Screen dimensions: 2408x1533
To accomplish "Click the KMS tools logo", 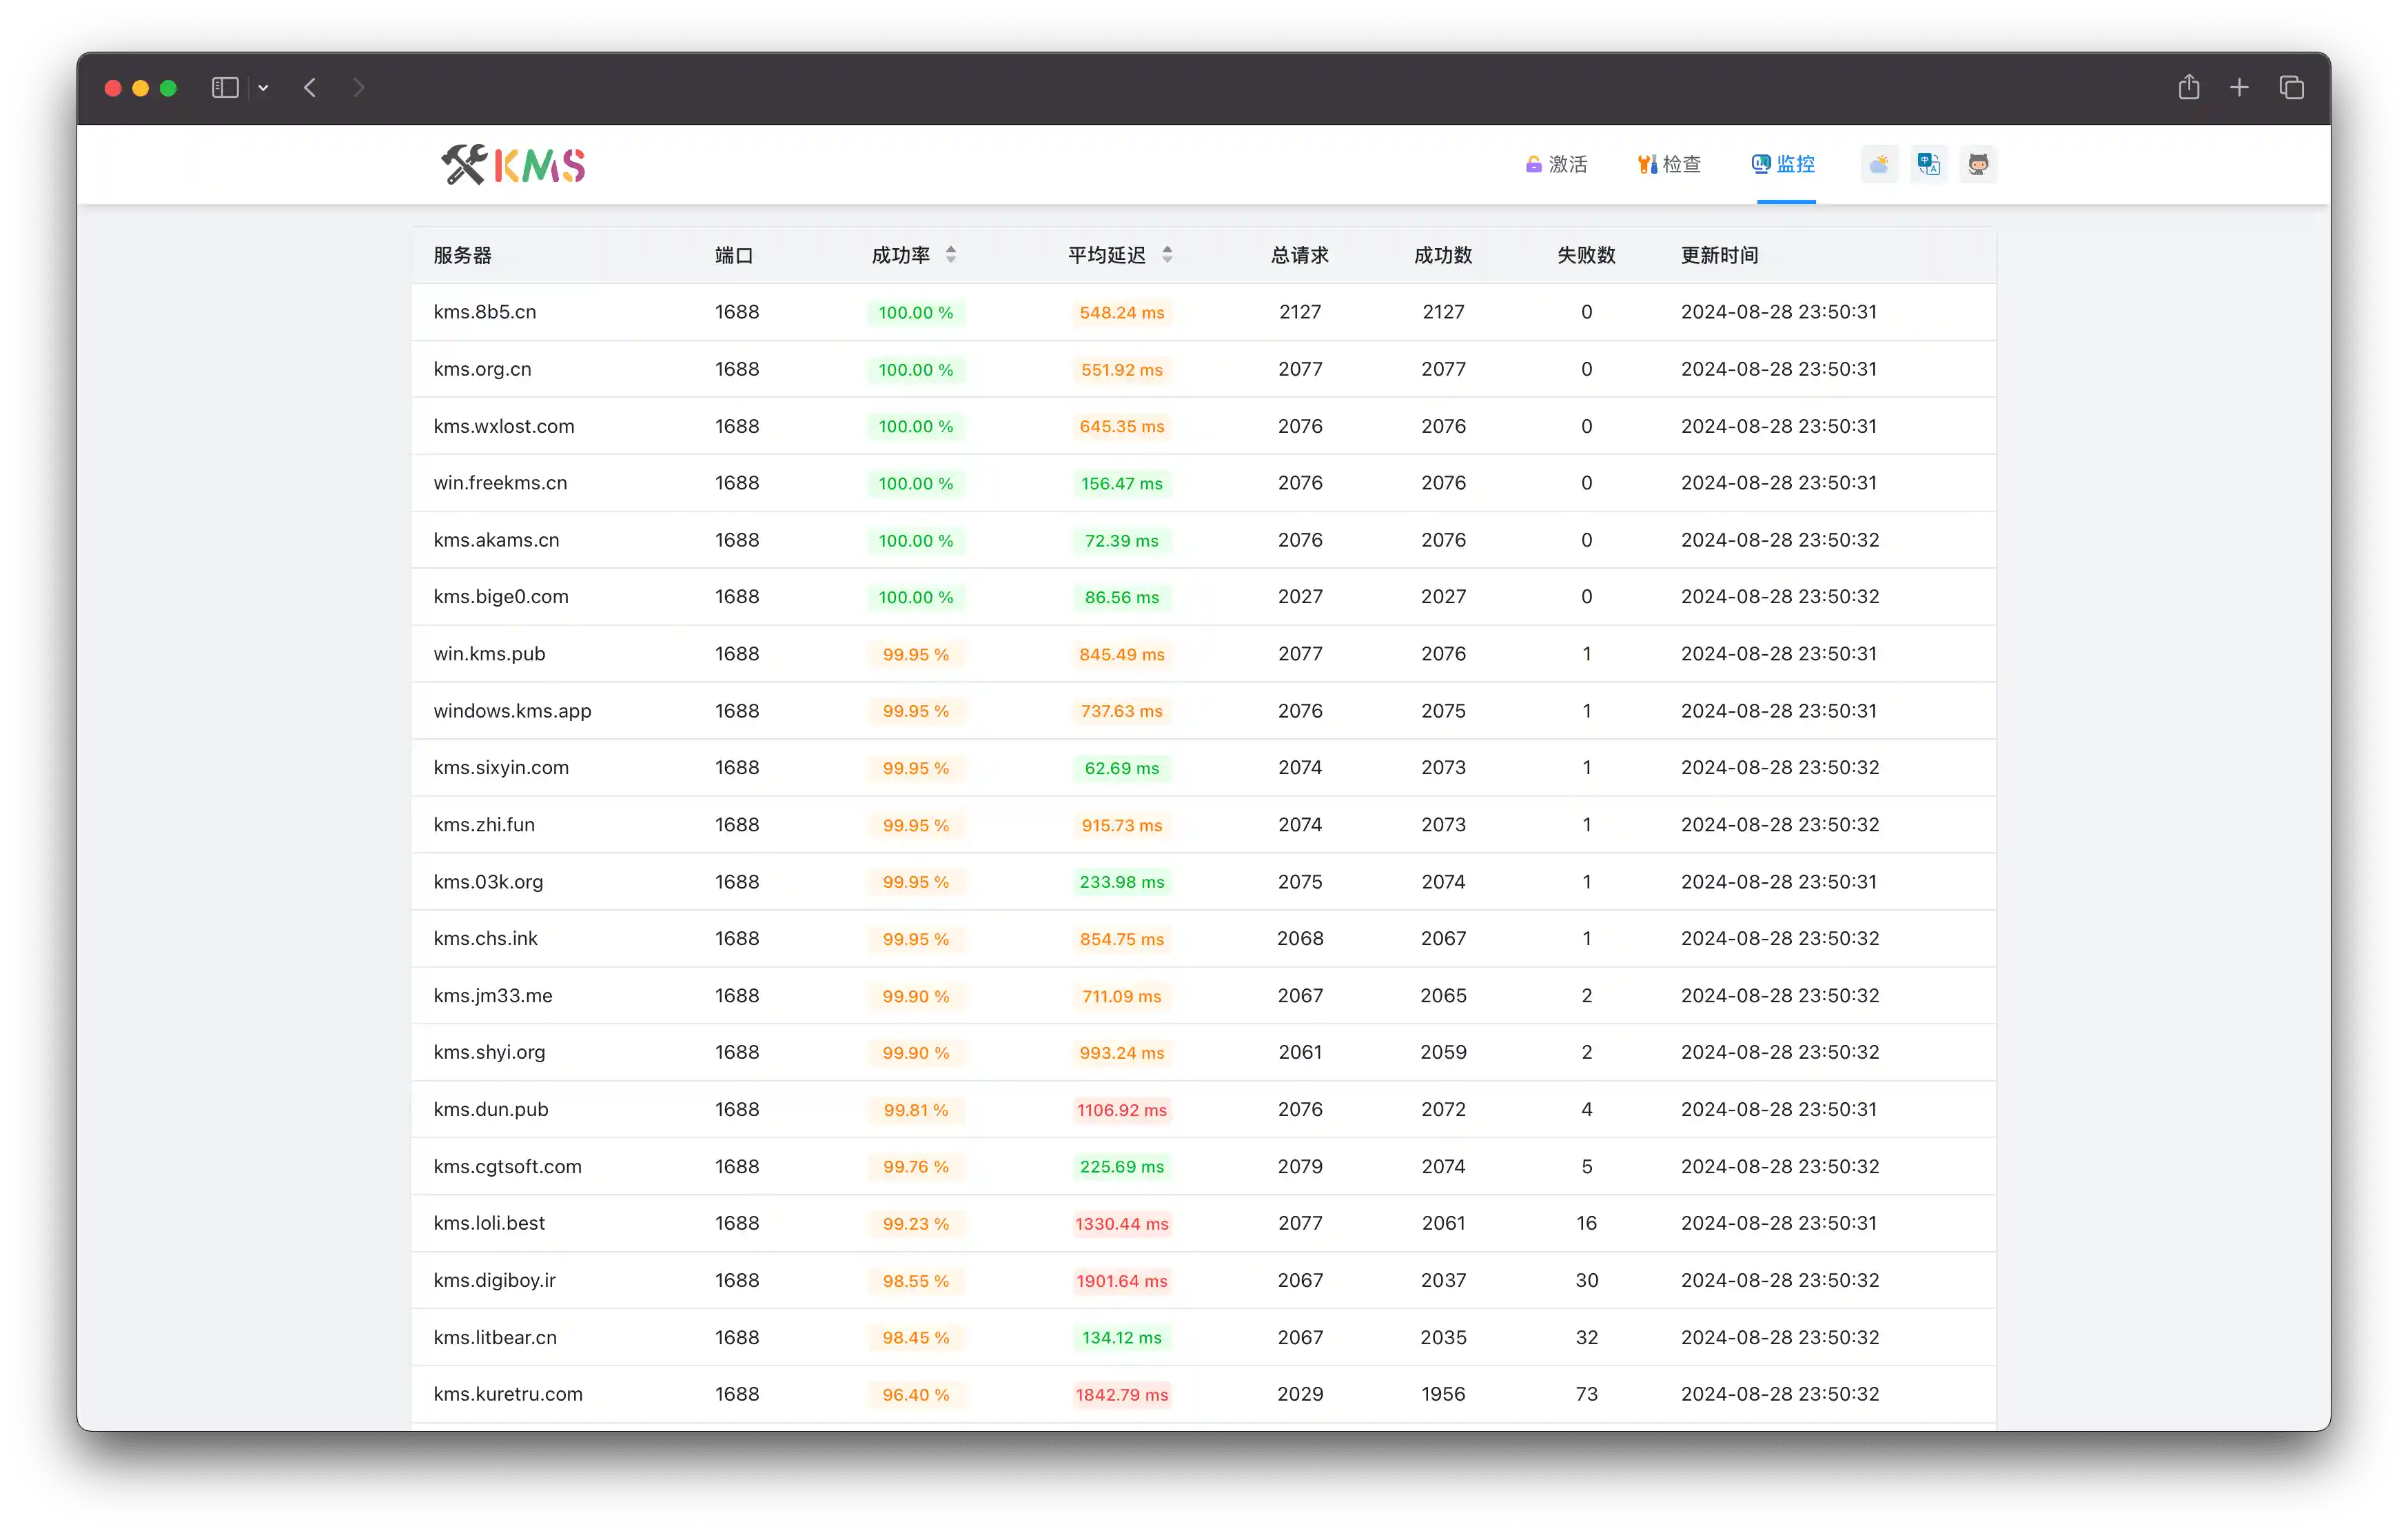I will click(x=513, y=165).
